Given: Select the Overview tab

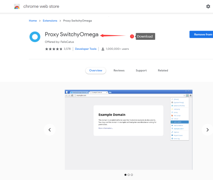Looking at the screenshot, I should tap(95, 70).
